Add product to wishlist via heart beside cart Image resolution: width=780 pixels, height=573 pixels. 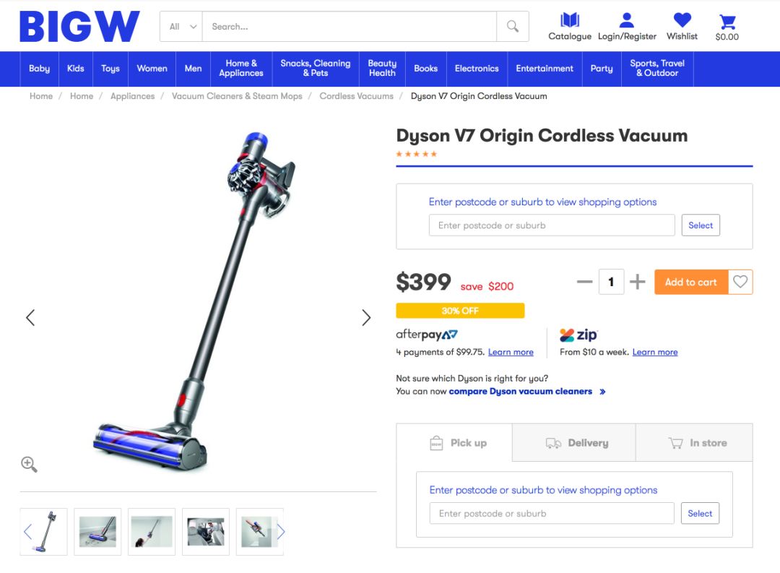740,282
